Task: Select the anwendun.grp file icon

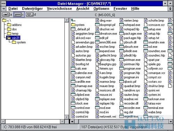Action: coord(73,42)
